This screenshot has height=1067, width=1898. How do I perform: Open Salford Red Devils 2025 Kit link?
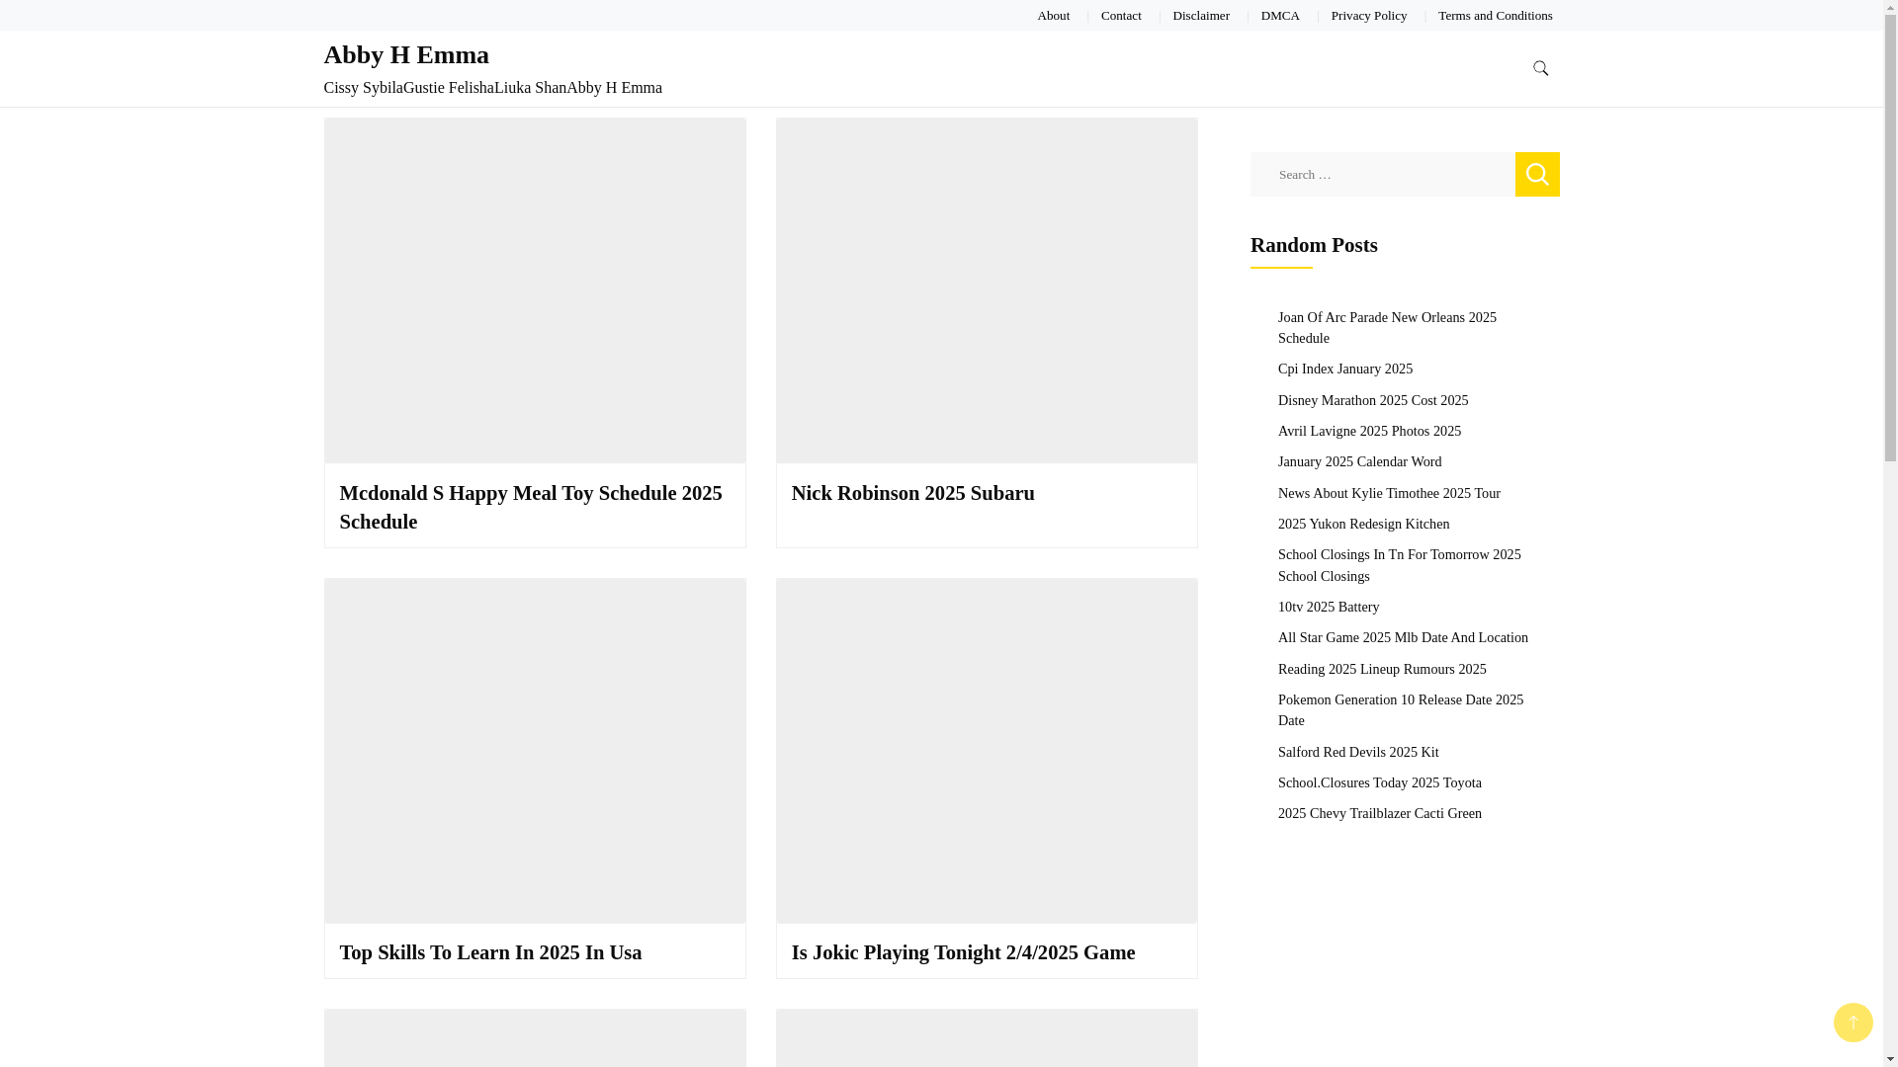click(x=1357, y=752)
